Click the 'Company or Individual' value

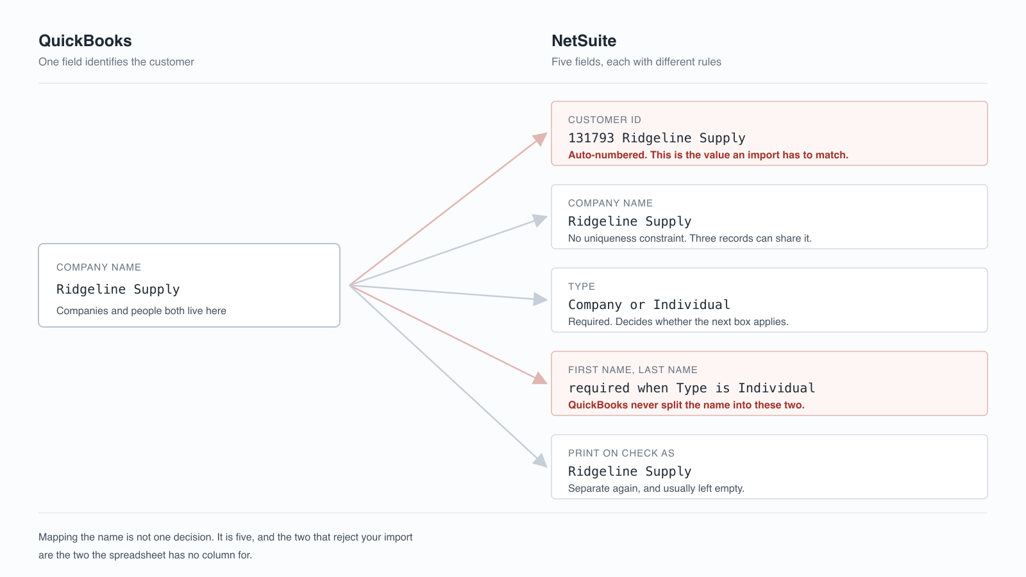tap(649, 305)
